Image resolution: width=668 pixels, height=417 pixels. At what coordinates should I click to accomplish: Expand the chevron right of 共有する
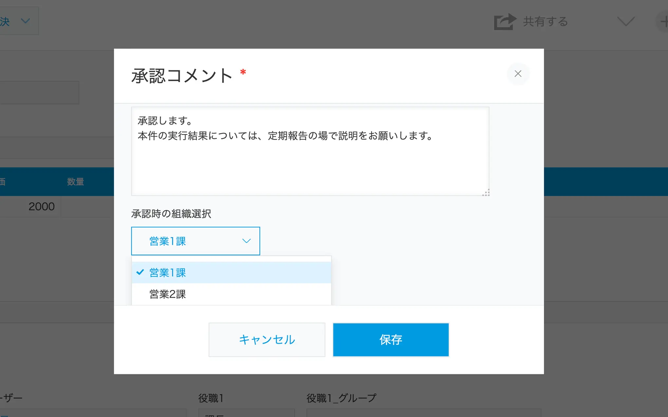coord(625,22)
